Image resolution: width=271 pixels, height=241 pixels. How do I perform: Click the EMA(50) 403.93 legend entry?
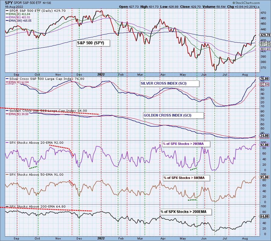[18, 17]
